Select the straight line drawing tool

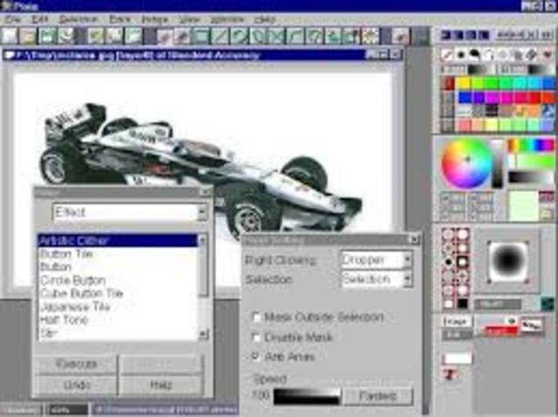[220, 37]
